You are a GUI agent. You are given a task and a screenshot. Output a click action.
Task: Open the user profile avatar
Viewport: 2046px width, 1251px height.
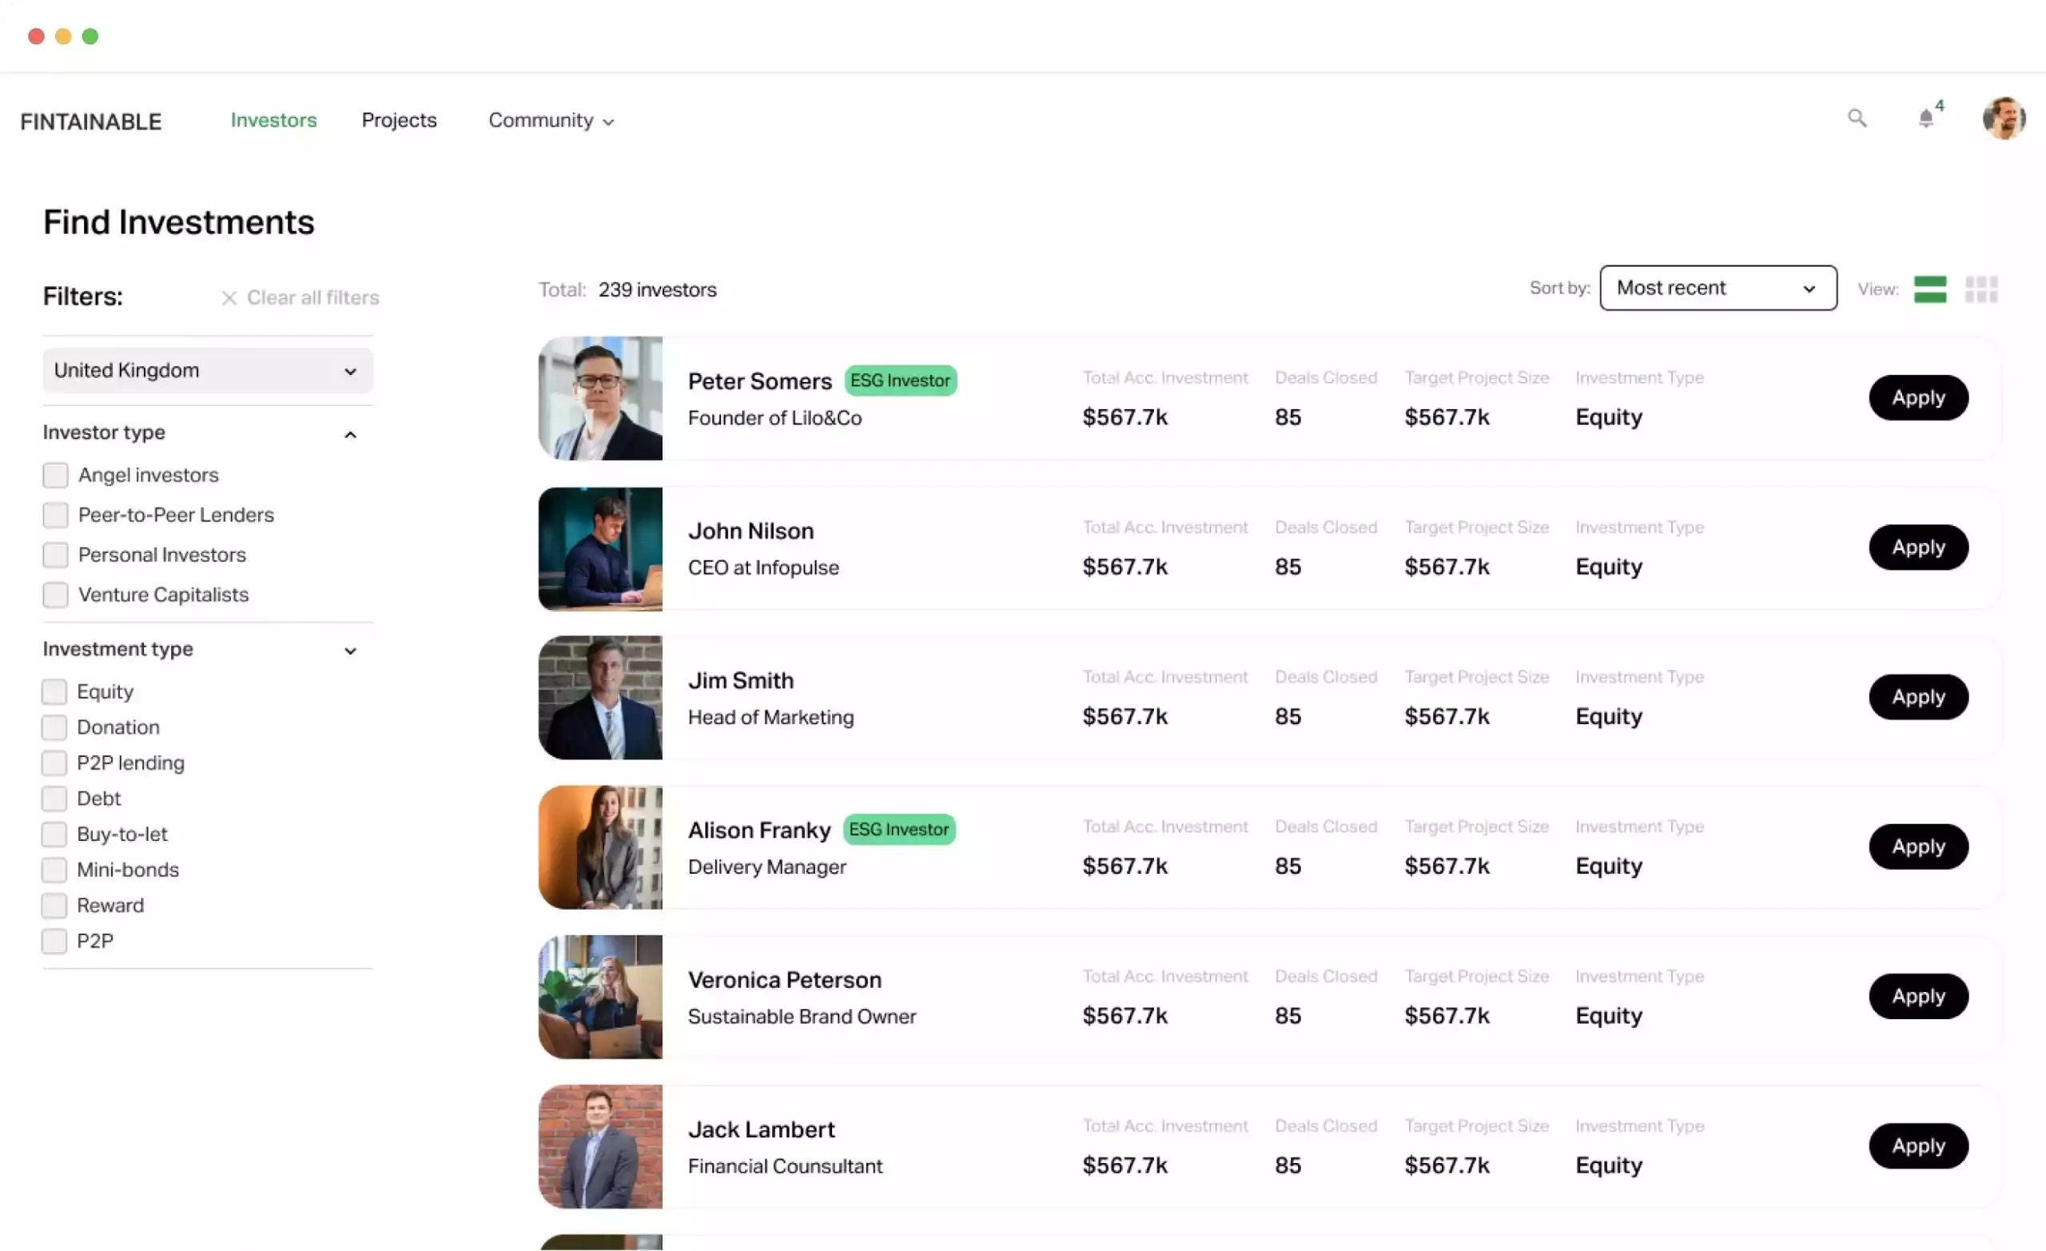coord(2004,119)
